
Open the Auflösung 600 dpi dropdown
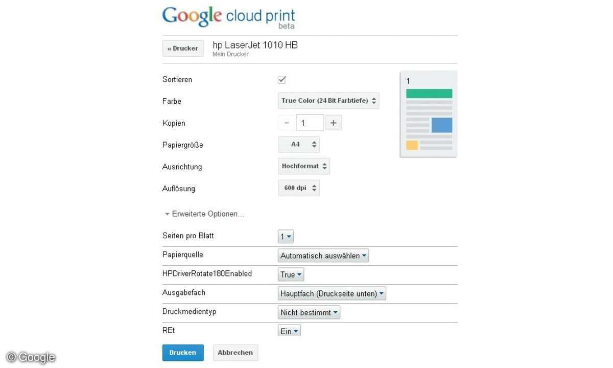[x=299, y=188]
